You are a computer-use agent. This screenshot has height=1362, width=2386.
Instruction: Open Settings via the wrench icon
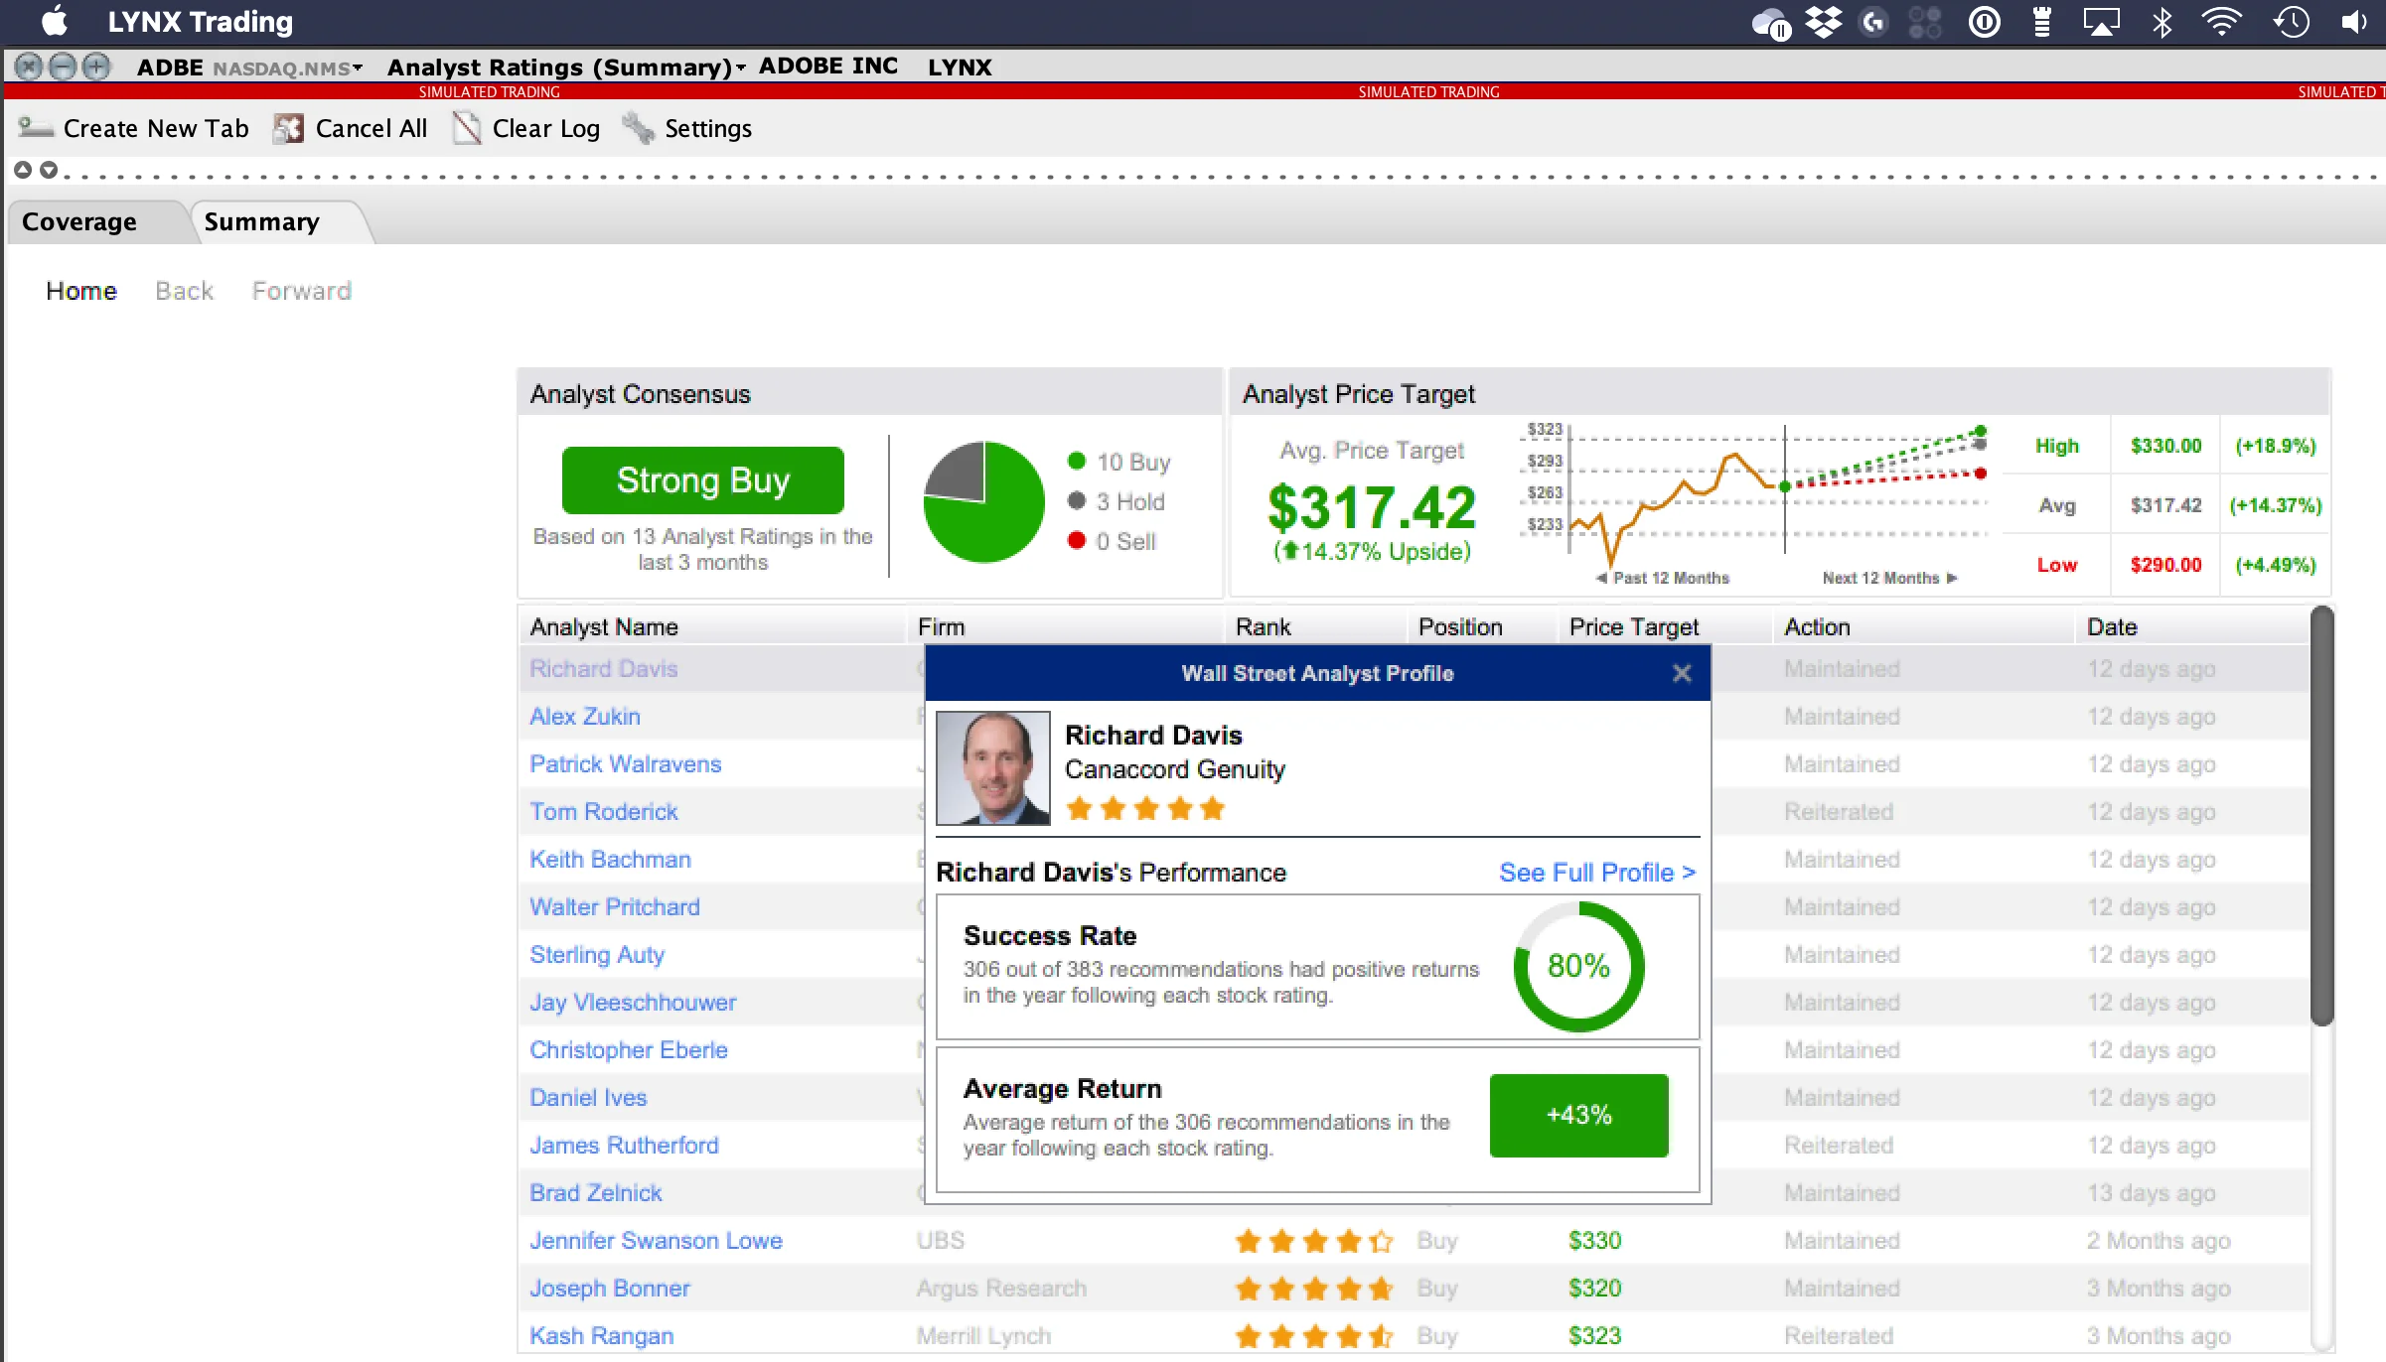(639, 128)
